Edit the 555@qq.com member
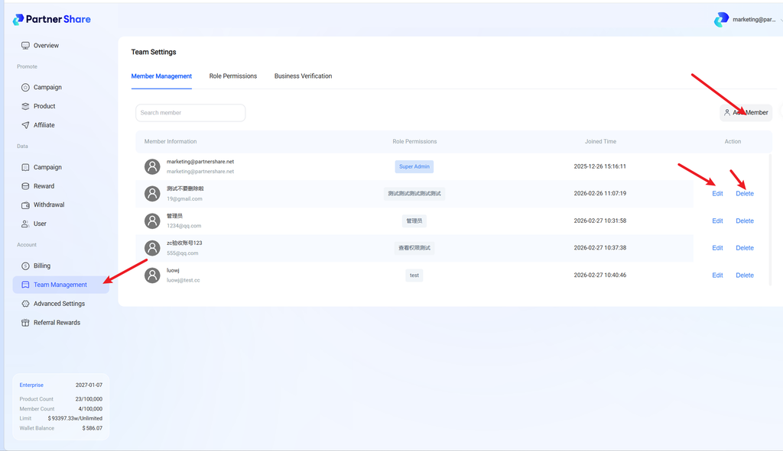Screen dimensions: 783x451 click(717, 248)
